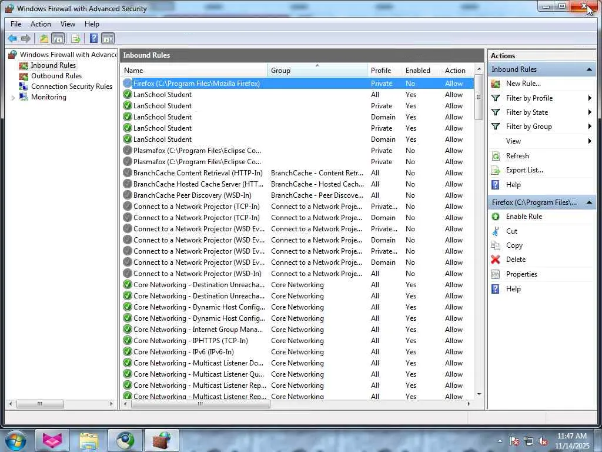This screenshot has width=602, height=452.
Task: Select the Core Networking - IPv6 (IPv6-In) rule
Action: pos(297,352)
